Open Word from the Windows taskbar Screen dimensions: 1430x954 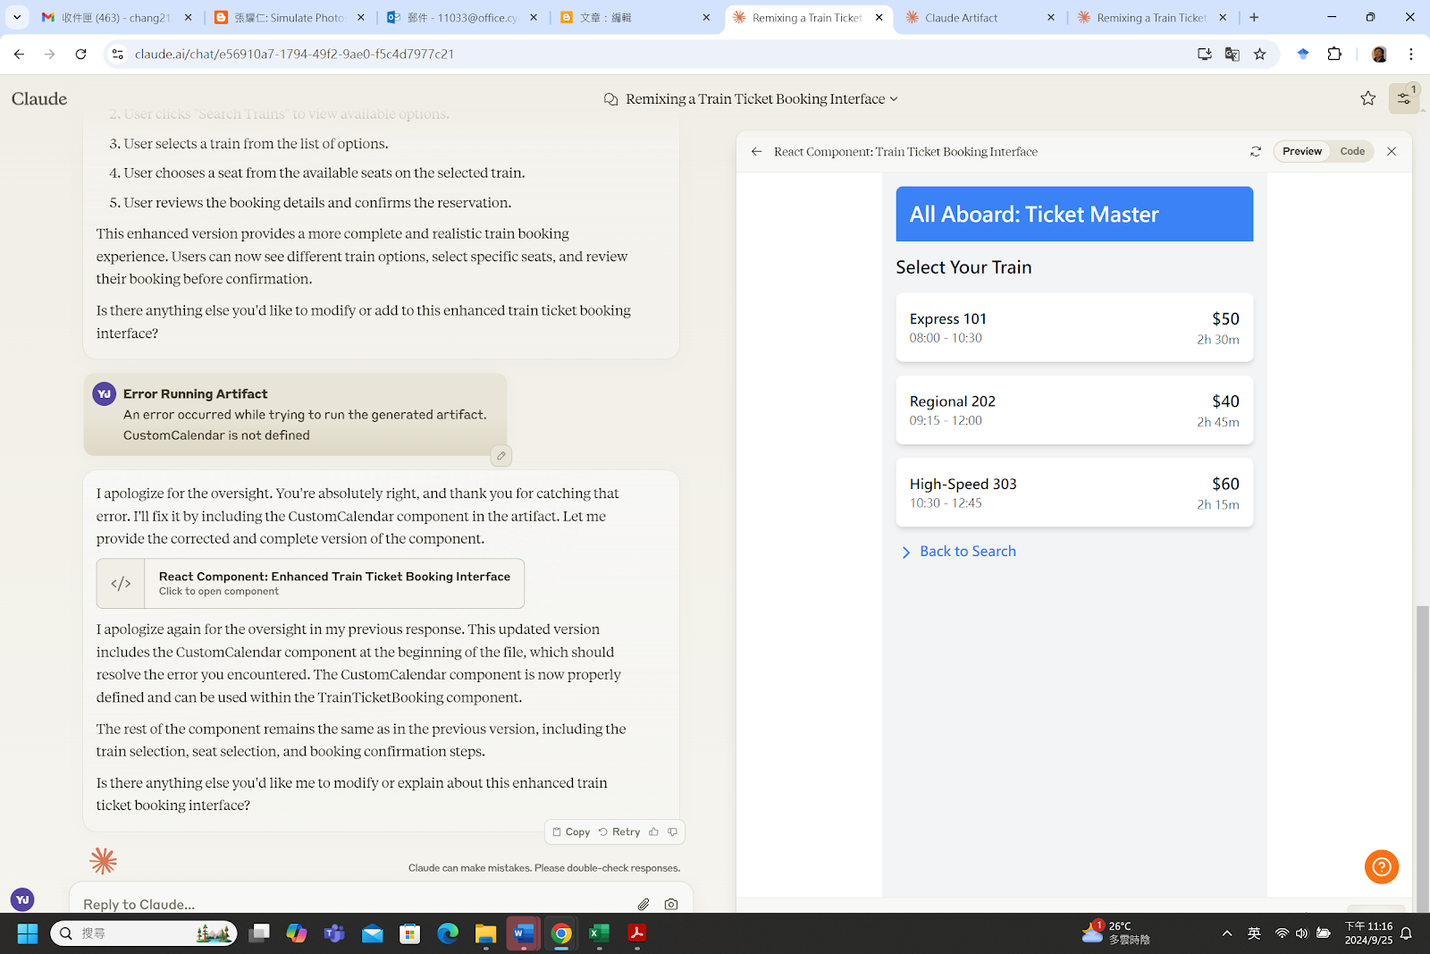[524, 933]
